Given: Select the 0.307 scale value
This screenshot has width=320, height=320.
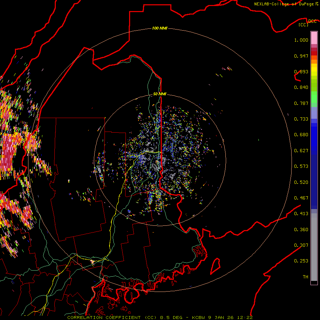Looking at the screenshot, I should point(301,245).
